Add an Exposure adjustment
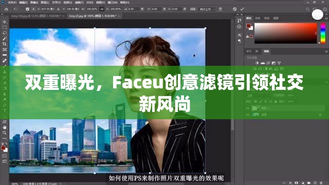This screenshot has height=185, width=329. (x=273, y=63)
